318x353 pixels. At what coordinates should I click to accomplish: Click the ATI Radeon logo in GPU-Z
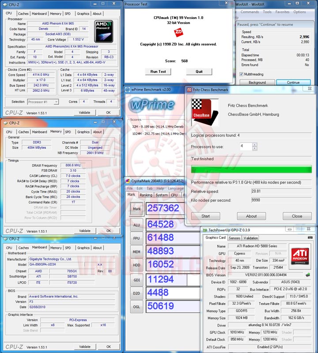[x=300, y=257]
